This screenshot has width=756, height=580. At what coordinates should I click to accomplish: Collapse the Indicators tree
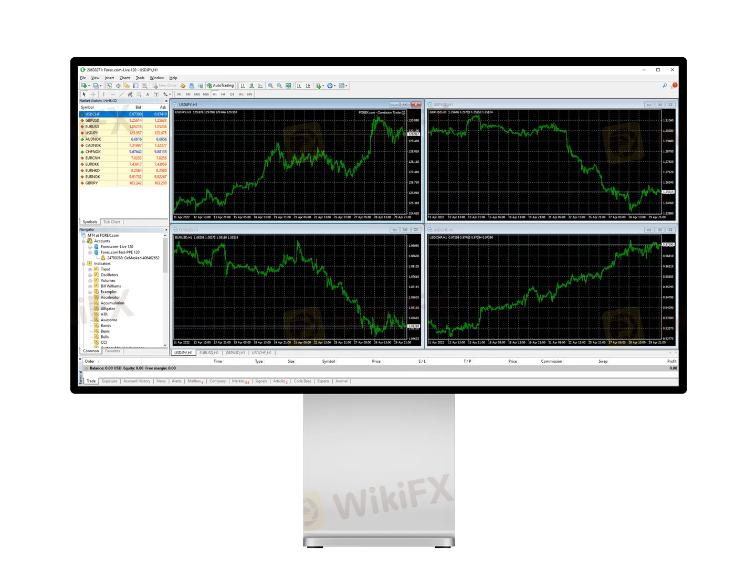(83, 263)
